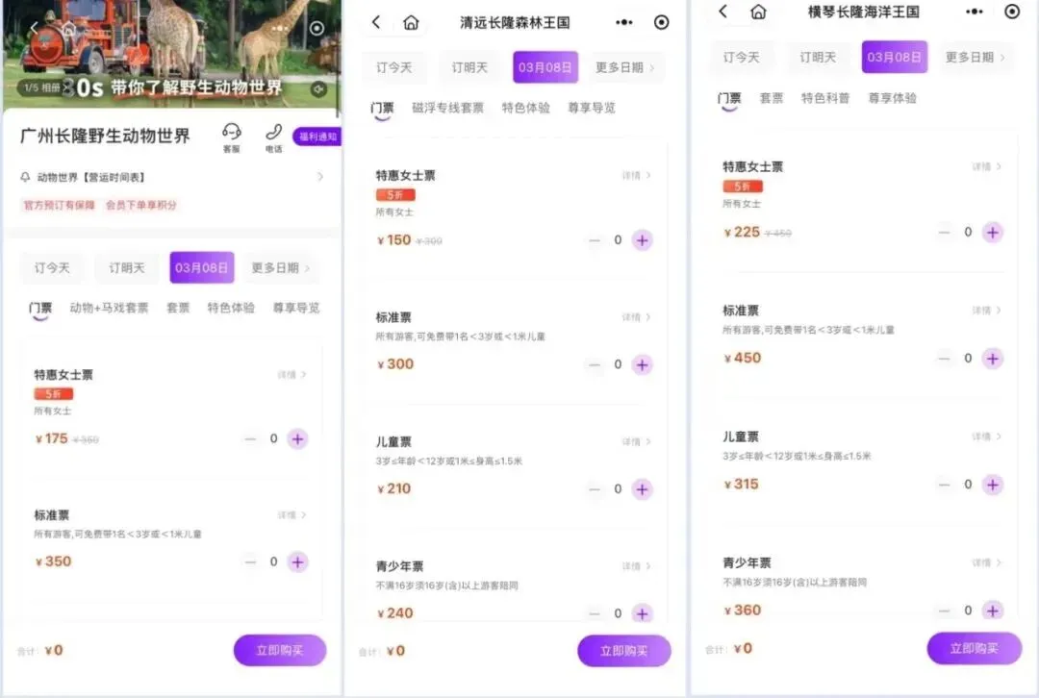Add one ¥360 青少年票 ticket

click(x=992, y=610)
